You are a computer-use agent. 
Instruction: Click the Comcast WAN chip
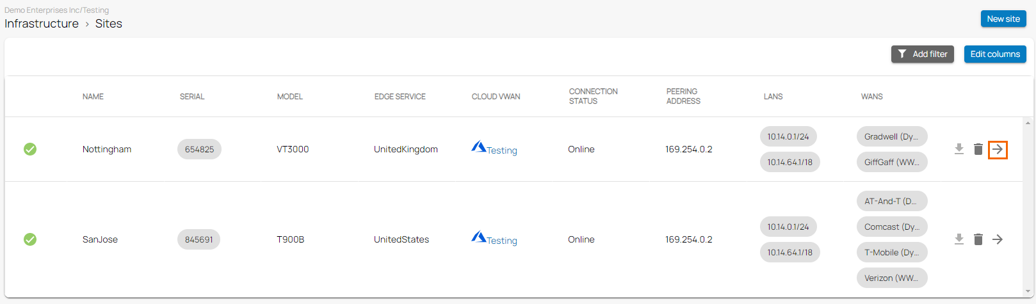point(891,227)
